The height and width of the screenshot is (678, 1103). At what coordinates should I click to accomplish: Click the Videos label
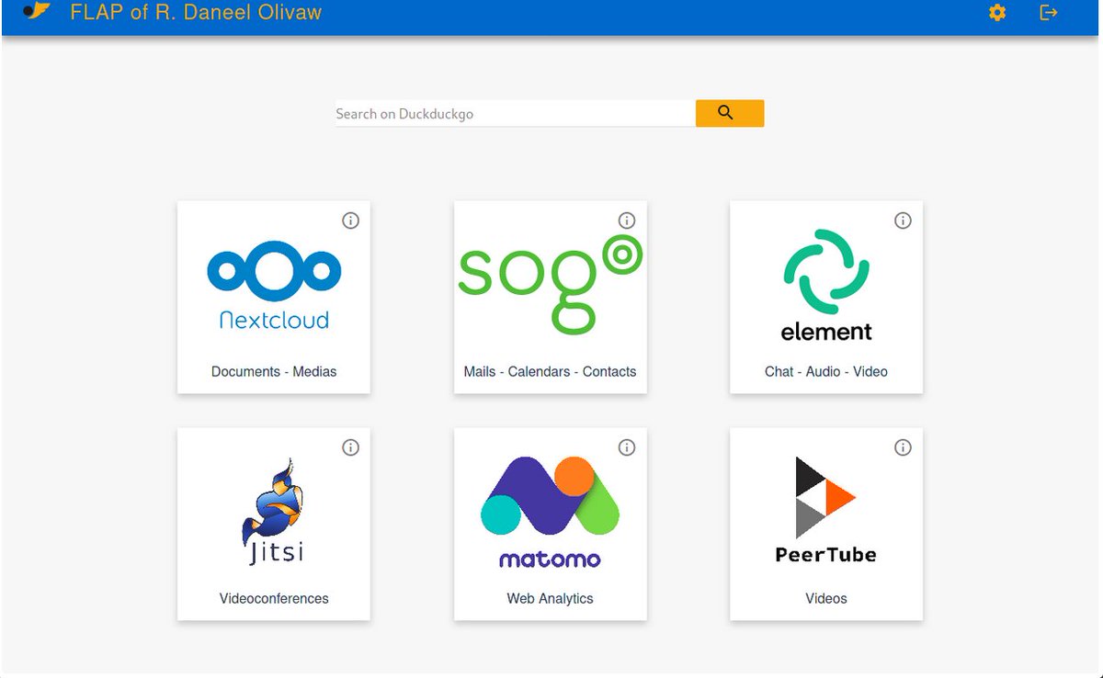pyautogui.click(x=826, y=598)
